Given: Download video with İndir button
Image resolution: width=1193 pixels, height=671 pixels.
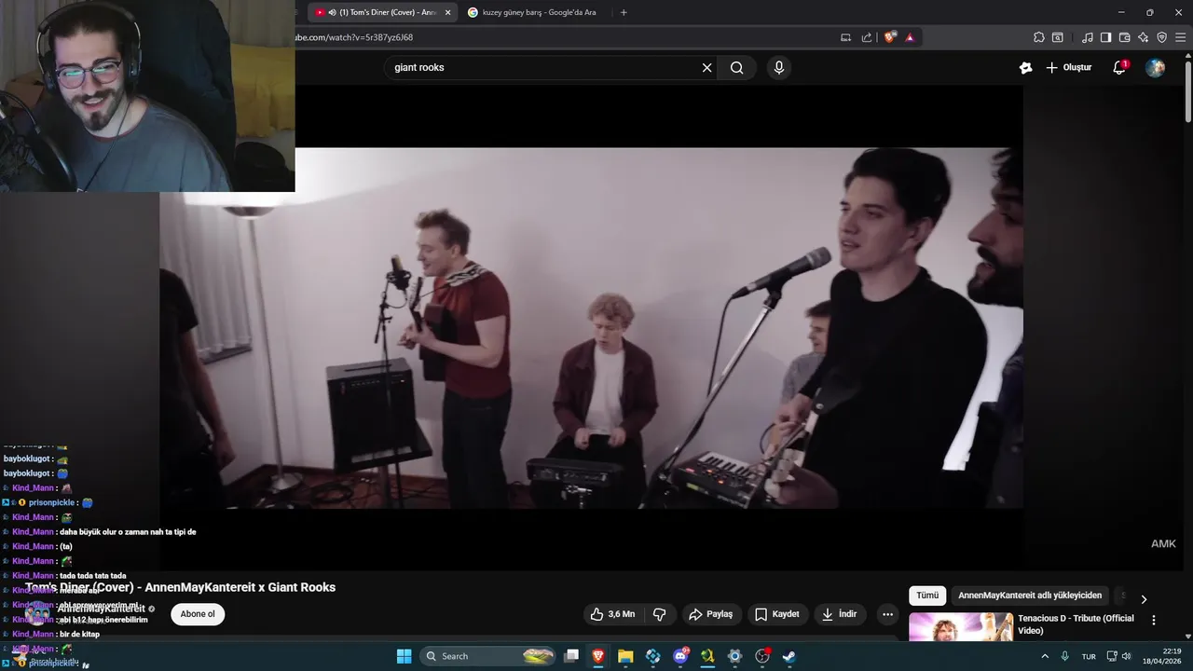Looking at the screenshot, I should point(839,614).
